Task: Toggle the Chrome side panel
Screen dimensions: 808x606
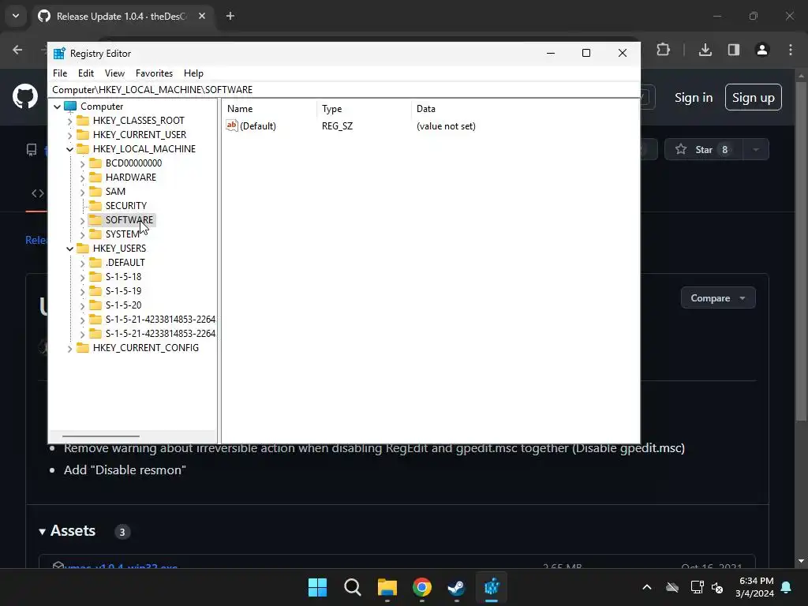Action: pos(733,50)
